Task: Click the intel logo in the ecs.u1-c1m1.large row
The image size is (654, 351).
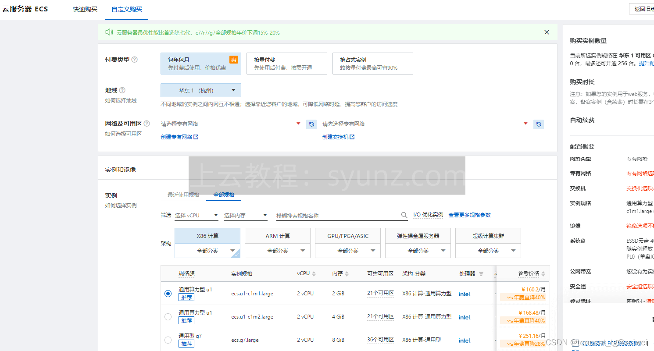Action: (x=465, y=294)
